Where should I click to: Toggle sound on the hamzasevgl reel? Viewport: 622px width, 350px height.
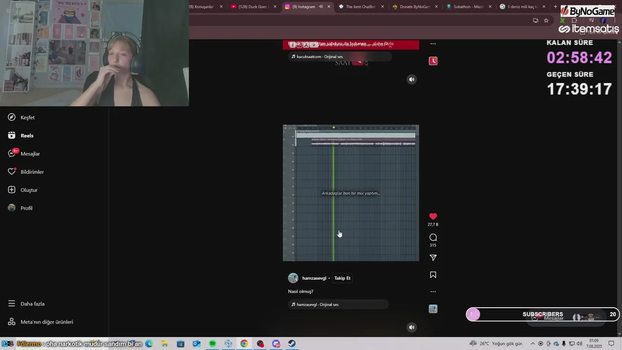click(x=412, y=327)
